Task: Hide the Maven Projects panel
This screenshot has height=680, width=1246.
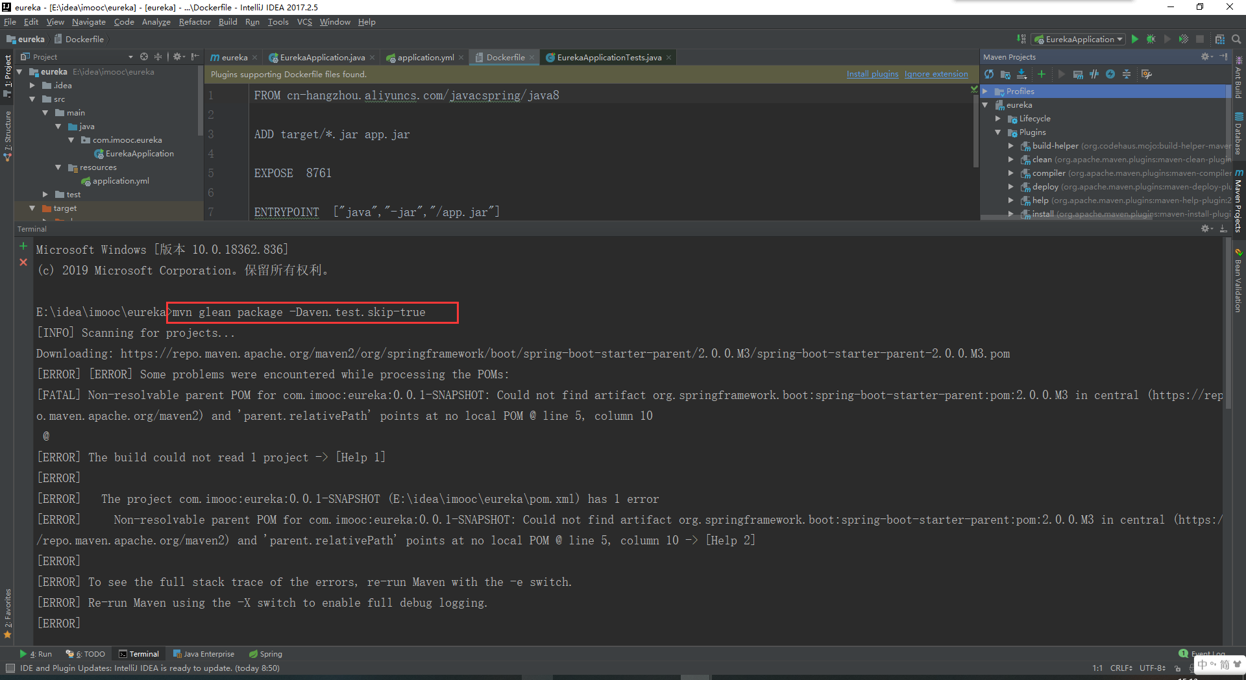Action: pos(1223,57)
